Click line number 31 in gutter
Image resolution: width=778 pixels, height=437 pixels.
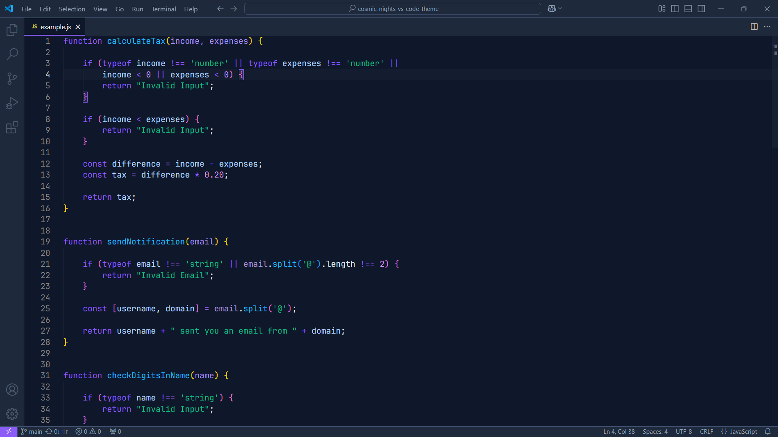click(x=45, y=375)
